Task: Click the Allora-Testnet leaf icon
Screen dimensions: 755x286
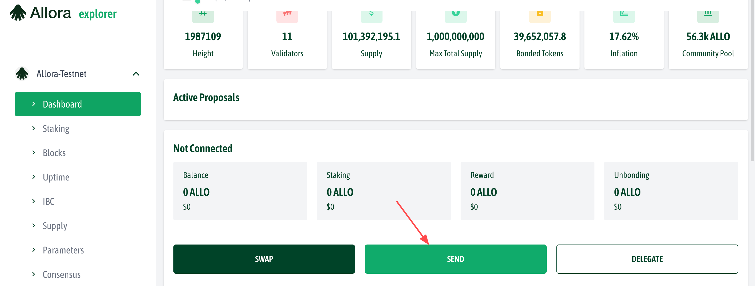Action: coord(22,74)
